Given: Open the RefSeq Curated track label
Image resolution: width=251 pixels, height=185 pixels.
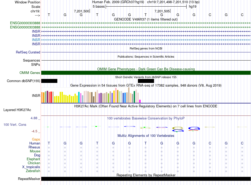Looking at the screenshot, I should click(x=28, y=52).
